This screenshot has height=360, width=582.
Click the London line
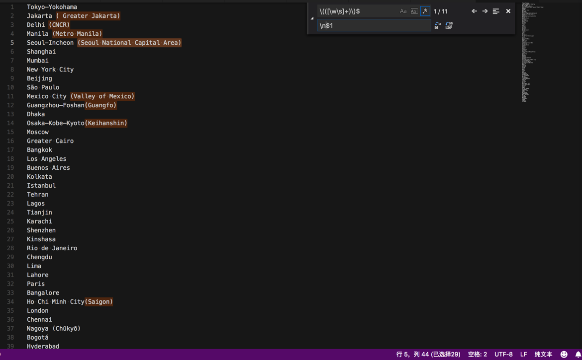coord(37,310)
